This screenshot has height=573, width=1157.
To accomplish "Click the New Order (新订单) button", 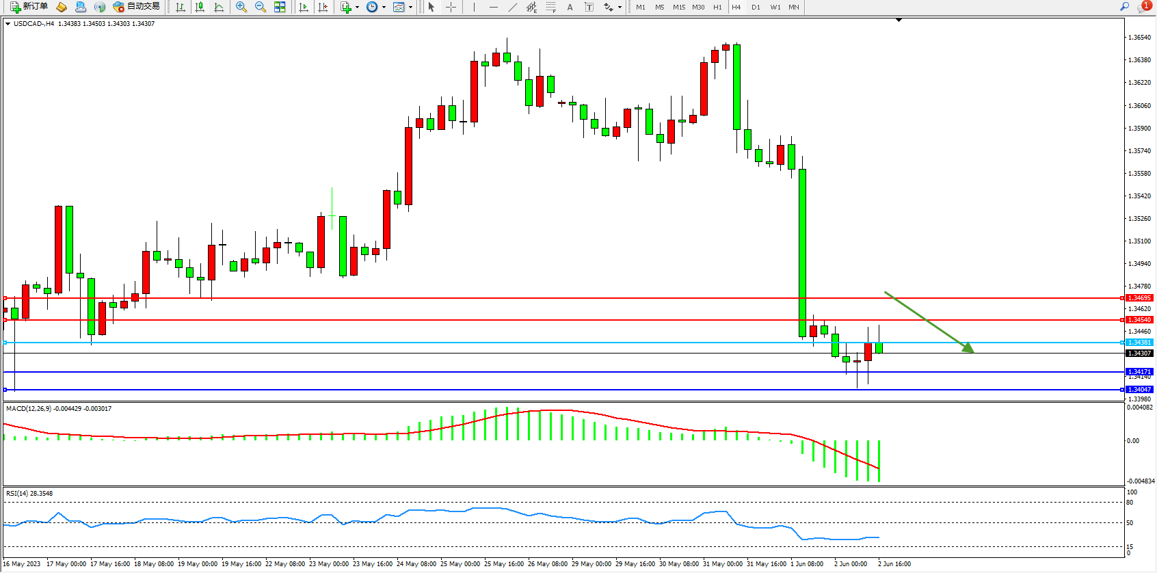I will coord(29,7).
